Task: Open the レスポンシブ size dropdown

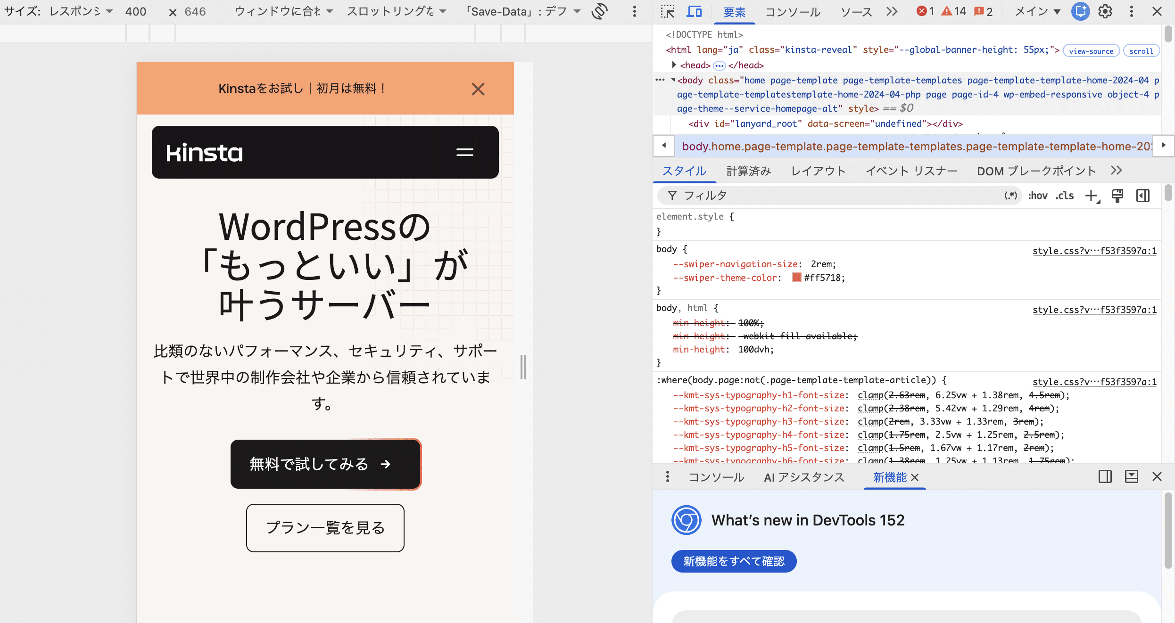Action: pos(81,11)
